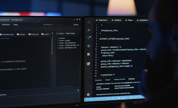Open the Run and Debug target icon
The image size is (178, 108).
pos(88,46)
